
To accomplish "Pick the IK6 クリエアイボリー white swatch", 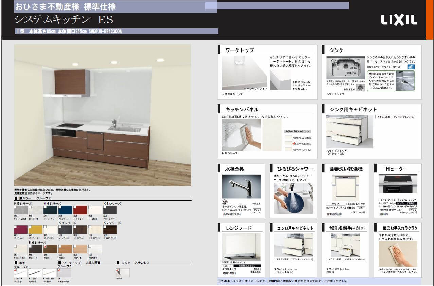I will [x=95, y=249].
